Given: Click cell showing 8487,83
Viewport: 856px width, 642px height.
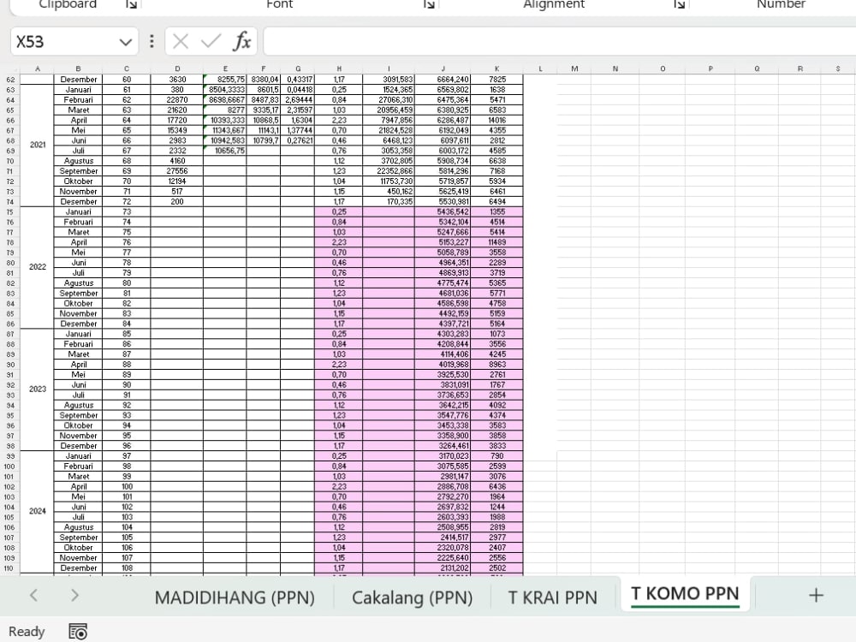Looking at the screenshot, I should click(263, 100).
